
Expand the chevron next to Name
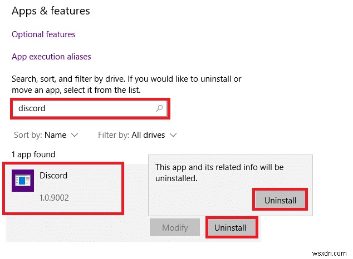75,135
